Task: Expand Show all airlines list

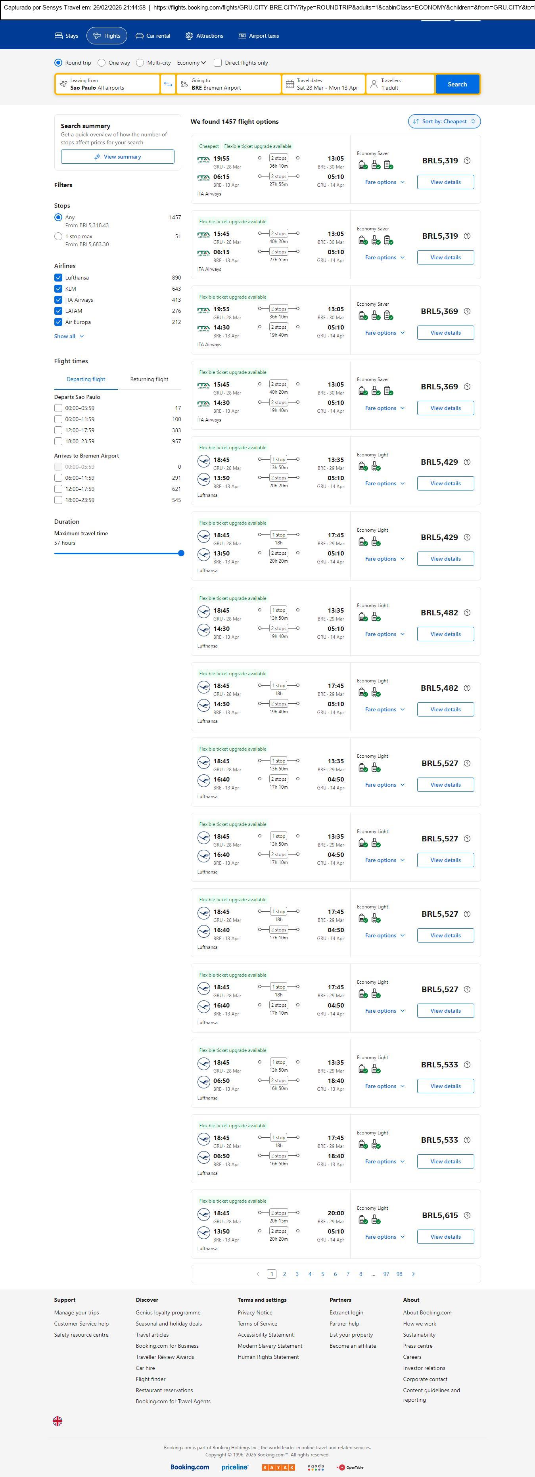Action: [69, 337]
